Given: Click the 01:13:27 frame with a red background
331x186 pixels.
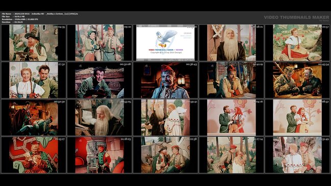Looking at the screenshot, I should (34, 155).
